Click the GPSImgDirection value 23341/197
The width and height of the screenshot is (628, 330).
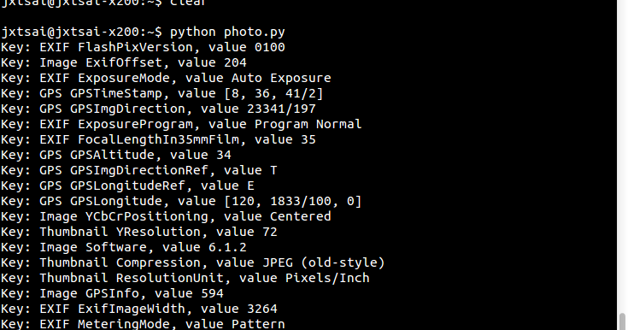tap(281, 109)
